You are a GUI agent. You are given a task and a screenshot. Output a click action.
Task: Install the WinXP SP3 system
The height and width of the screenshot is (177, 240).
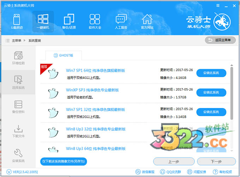[211, 92]
